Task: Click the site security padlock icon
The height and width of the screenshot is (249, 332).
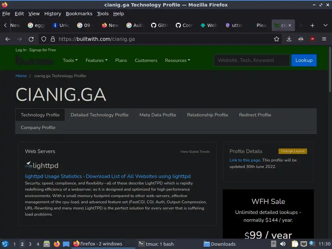Action: (x=53, y=39)
